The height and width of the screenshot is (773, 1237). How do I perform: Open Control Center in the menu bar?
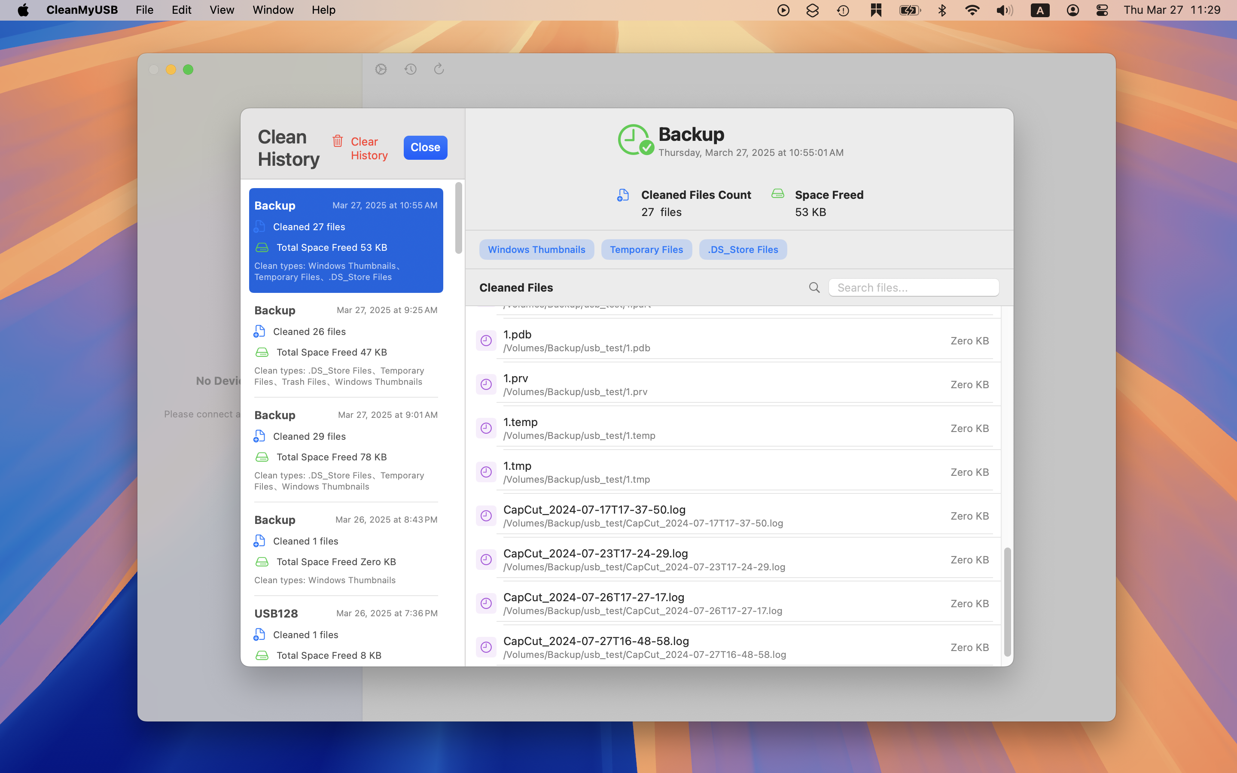(x=1102, y=10)
